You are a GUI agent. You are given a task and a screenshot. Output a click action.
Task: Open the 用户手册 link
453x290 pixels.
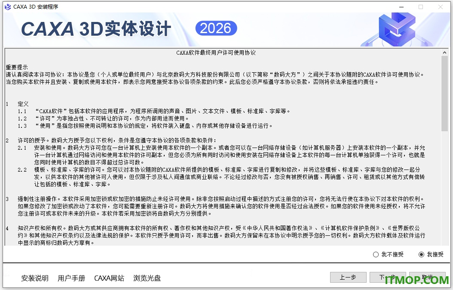pyautogui.click(x=71, y=278)
